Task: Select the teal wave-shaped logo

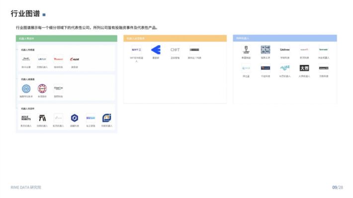Action: [x=285, y=68]
